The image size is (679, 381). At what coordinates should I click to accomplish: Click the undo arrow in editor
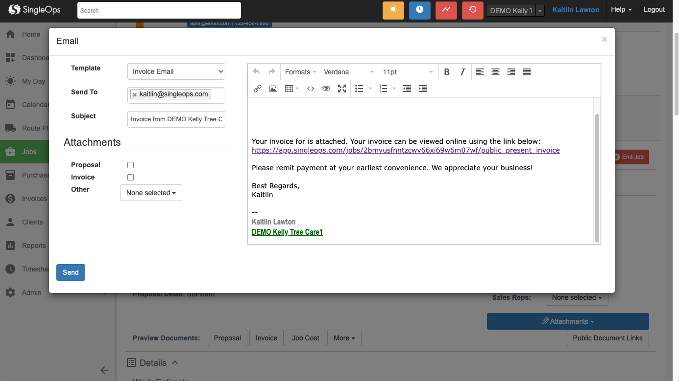click(x=256, y=72)
